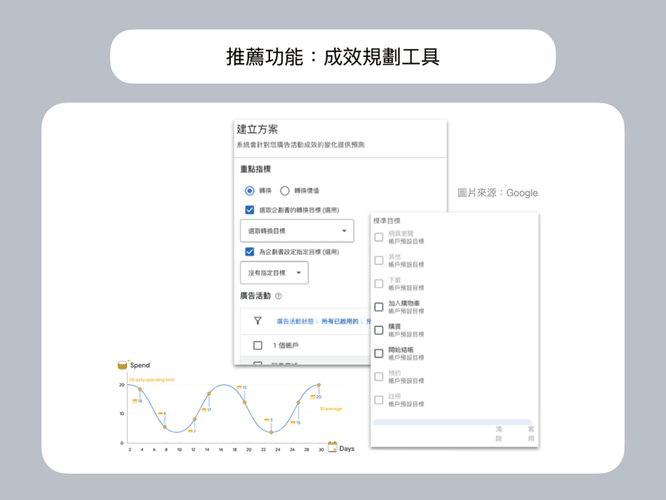Expand the 沒有指定目標 dropdown
Screen dimensions: 666x500
click(x=274, y=273)
